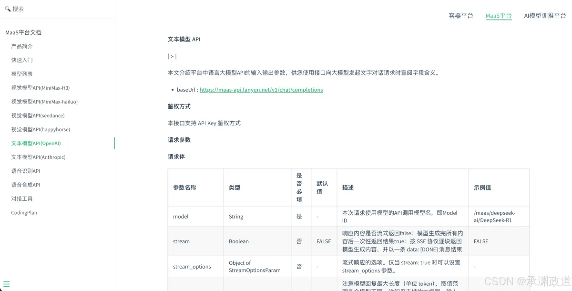Open the 容器平台 tab

(x=461, y=16)
